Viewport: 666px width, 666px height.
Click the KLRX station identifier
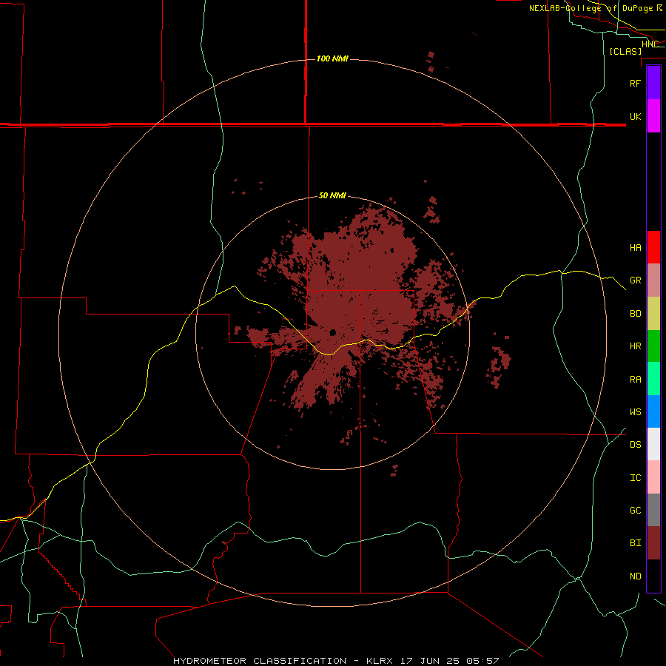(x=380, y=661)
